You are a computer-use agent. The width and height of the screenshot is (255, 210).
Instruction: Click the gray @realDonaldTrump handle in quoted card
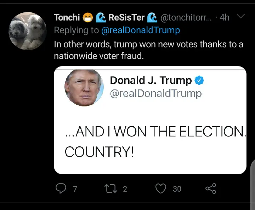coord(156,93)
